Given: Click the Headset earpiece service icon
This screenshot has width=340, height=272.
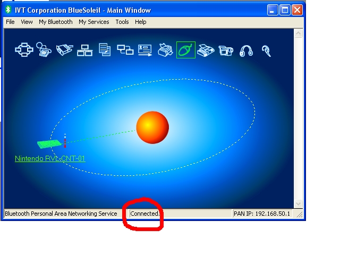Looking at the screenshot, I should click(x=266, y=51).
